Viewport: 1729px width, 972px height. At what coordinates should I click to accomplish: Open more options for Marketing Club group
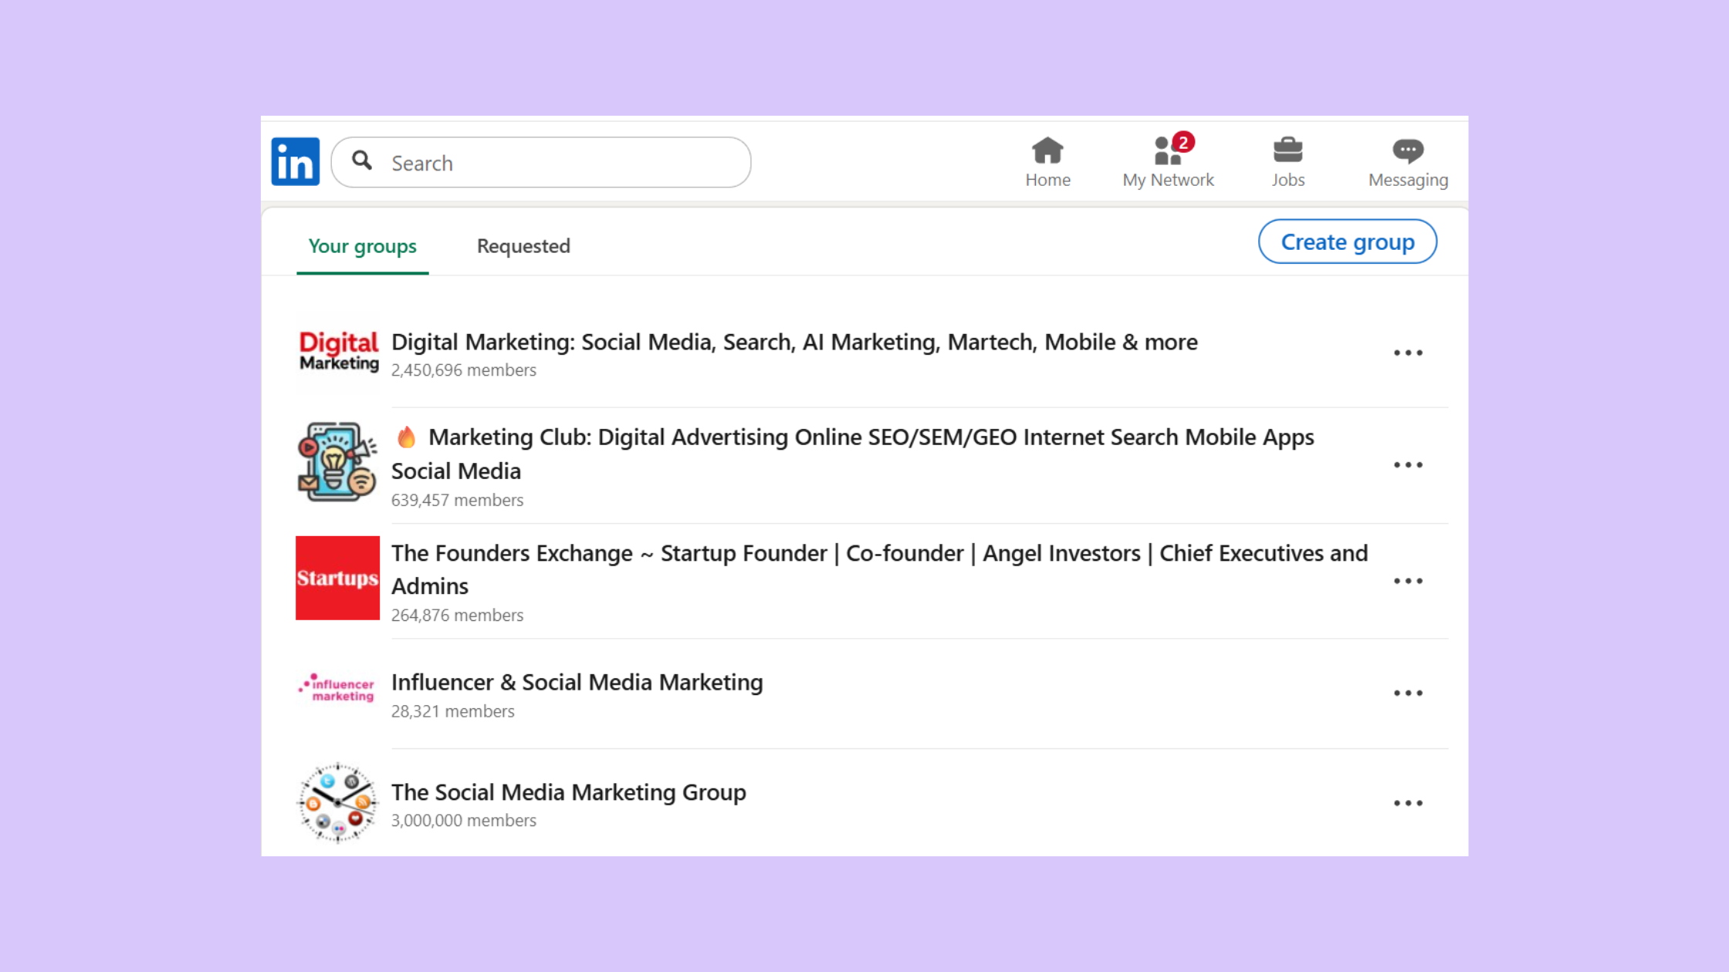(x=1408, y=464)
